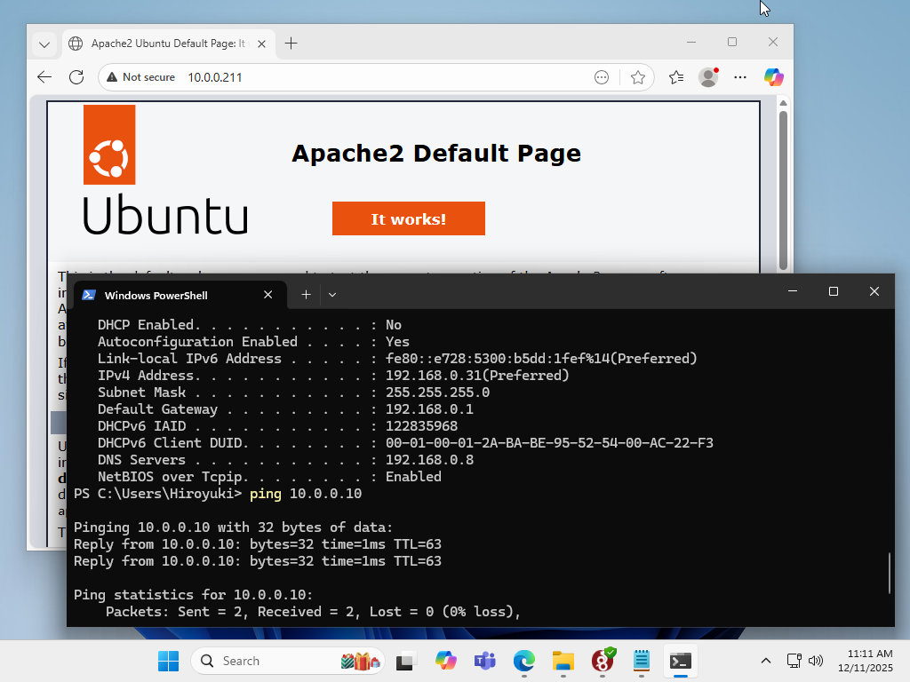This screenshot has height=682, width=910.
Task: Show hidden icons in the system tray
Action: pyautogui.click(x=765, y=661)
